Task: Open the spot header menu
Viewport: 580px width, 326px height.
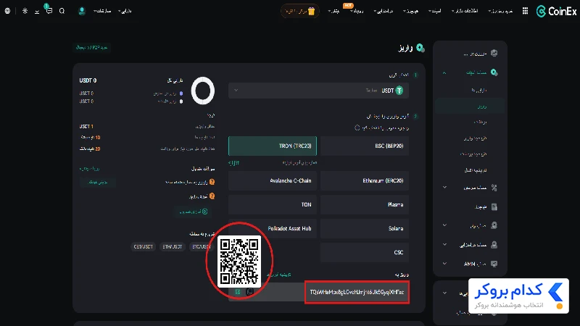Action: (434, 11)
